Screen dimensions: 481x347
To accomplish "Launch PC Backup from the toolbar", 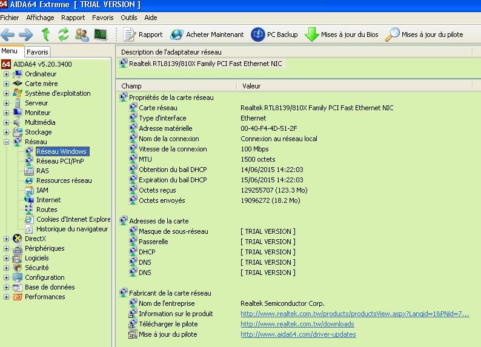I will click(275, 35).
